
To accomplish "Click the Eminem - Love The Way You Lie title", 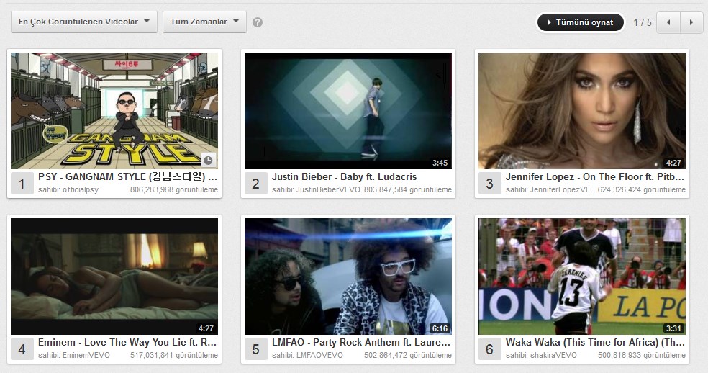I will (x=127, y=342).
